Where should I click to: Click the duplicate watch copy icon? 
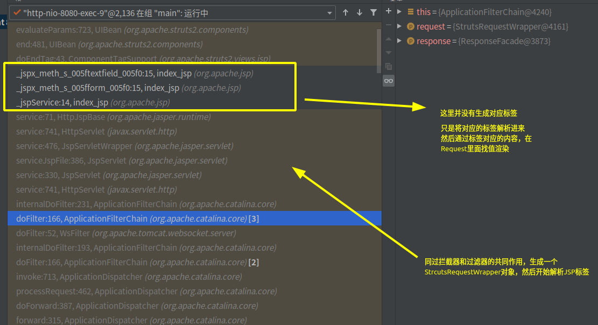389,67
